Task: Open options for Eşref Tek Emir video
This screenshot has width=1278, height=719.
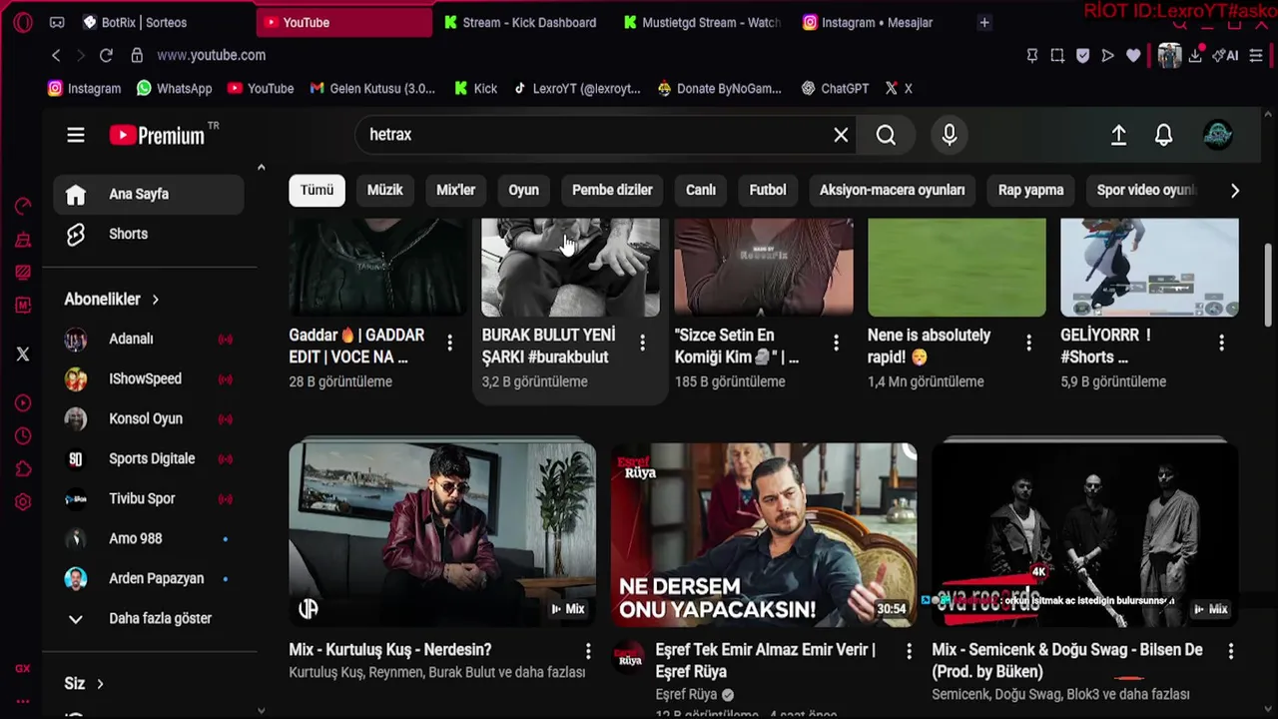Action: [x=909, y=651]
